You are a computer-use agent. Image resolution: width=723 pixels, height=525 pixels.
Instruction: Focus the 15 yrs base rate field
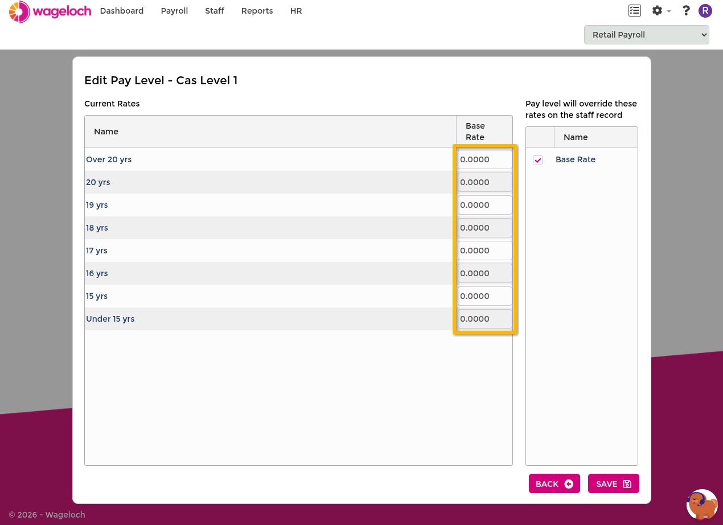(485, 296)
